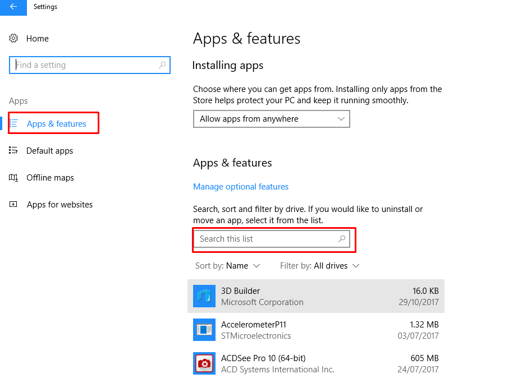Click the Home gear icon

pos(13,38)
